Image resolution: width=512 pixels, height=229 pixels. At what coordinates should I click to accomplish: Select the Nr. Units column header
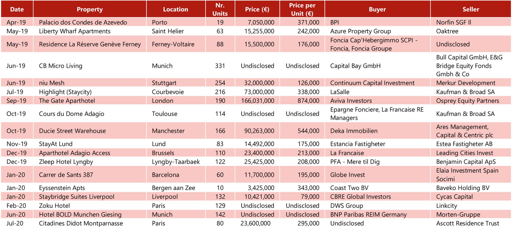(220, 9)
